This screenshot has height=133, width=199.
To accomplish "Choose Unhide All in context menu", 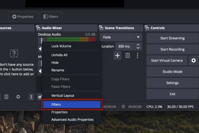I will pos(72,55).
